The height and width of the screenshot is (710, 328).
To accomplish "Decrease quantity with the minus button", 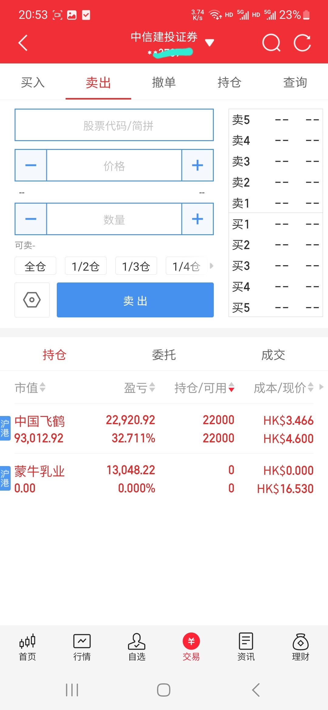I will point(31,219).
